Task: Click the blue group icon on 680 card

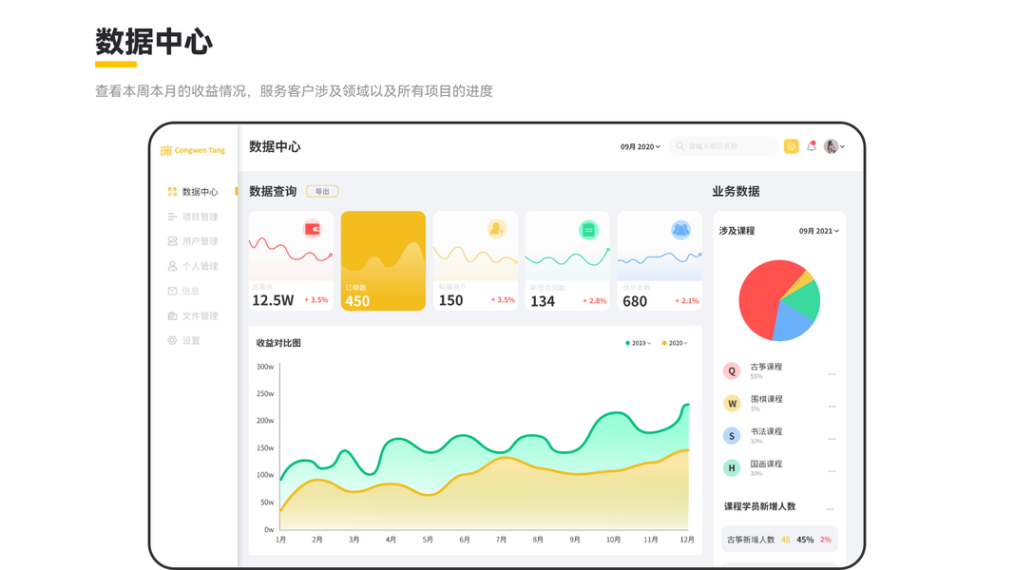Action: [x=680, y=229]
